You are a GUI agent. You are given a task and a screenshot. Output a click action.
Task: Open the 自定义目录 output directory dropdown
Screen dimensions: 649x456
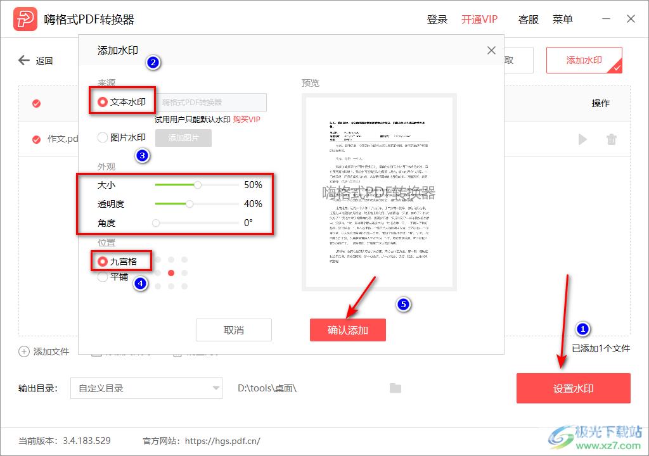click(146, 388)
